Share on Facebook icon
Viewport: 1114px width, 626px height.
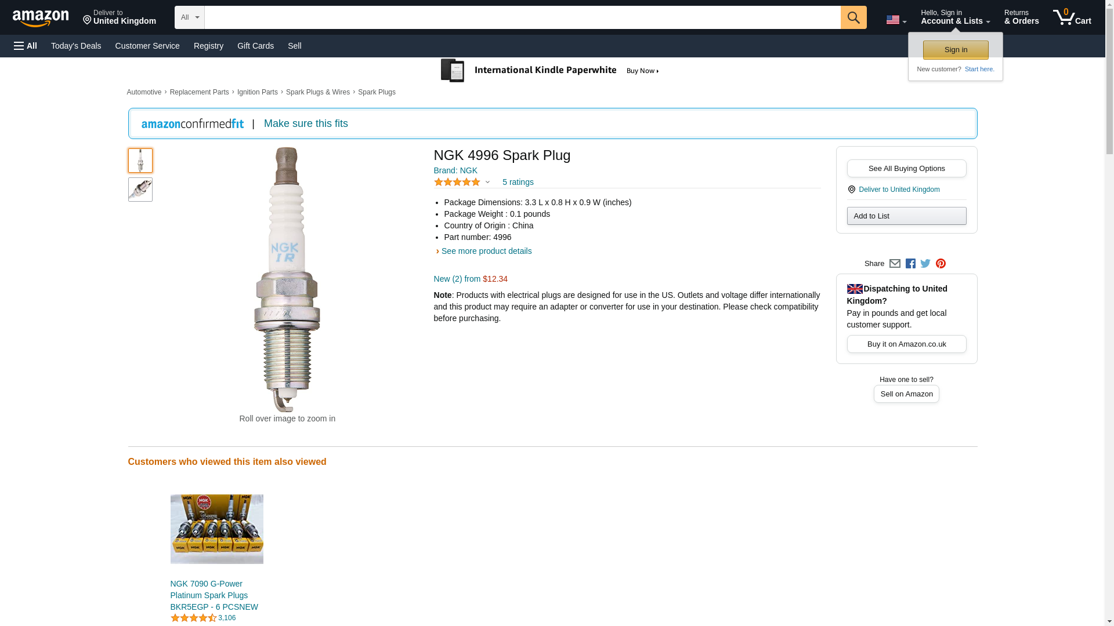tap(910, 264)
